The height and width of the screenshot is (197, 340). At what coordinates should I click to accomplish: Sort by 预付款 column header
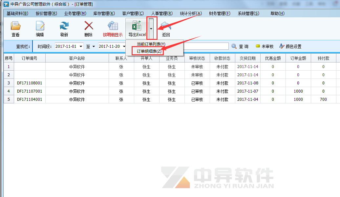pyautogui.click(x=323, y=58)
